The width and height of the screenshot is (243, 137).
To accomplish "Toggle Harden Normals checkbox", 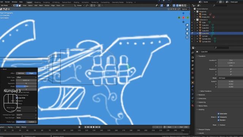I will tap(17, 92).
